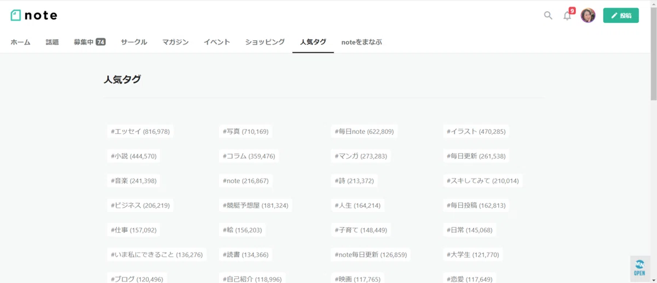Image resolution: width=657 pixels, height=283 pixels.
Task: Select the #マンガ tag
Action: [361, 156]
